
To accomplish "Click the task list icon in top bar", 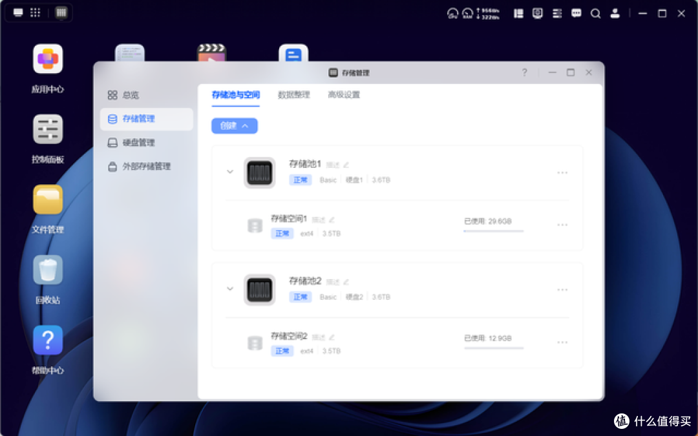I will (557, 14).
